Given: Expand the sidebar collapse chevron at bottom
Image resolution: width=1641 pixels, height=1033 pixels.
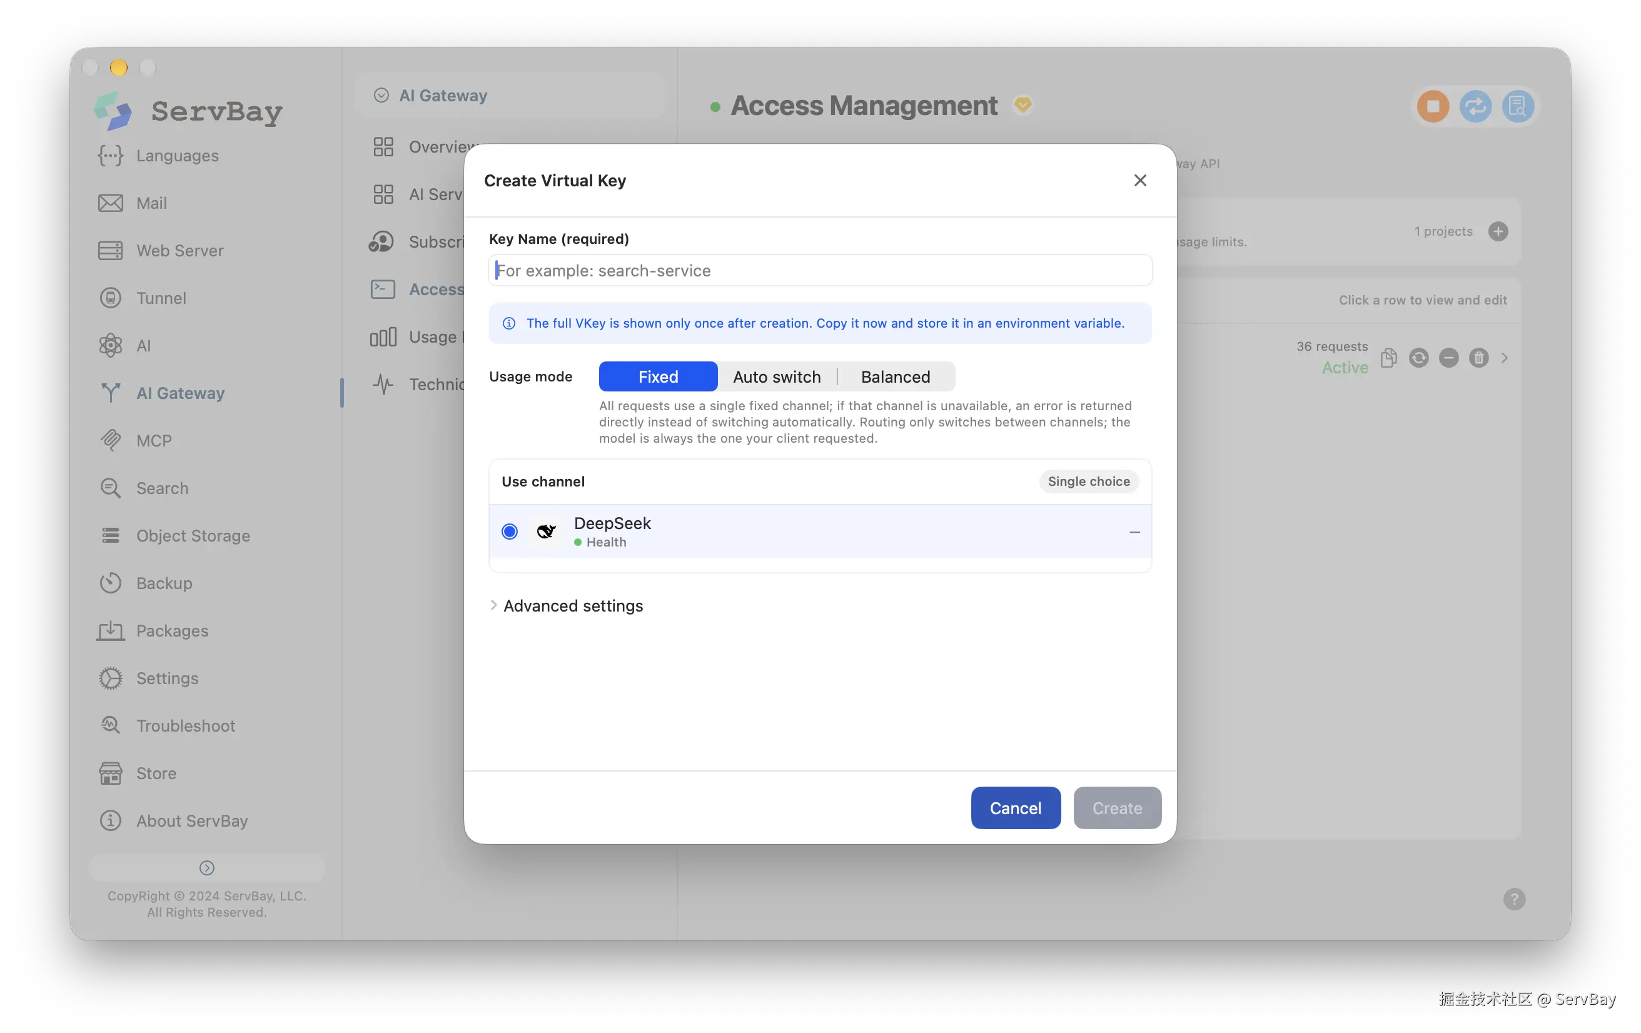Looking at the screenshot, I should point(206,867).
